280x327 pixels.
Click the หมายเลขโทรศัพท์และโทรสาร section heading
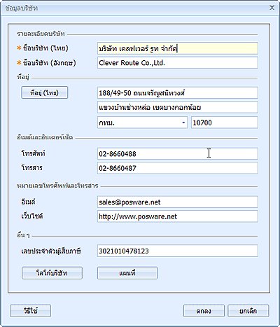57,186
